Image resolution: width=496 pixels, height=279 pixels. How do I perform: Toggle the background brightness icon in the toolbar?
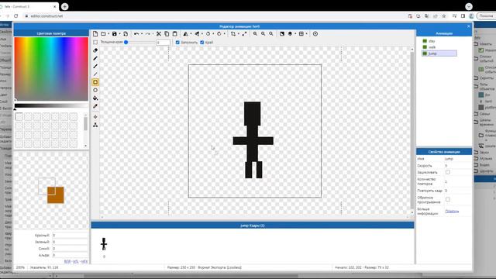(x=282, y=33)
